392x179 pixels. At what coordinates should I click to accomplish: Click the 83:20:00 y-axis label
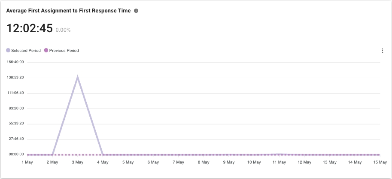pyautogui.click(x=15, y=108)
